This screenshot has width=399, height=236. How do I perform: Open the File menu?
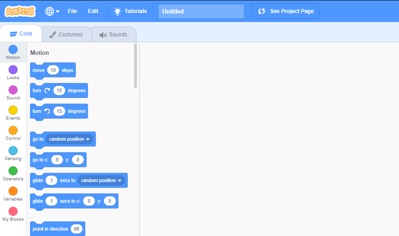point(73,11)
